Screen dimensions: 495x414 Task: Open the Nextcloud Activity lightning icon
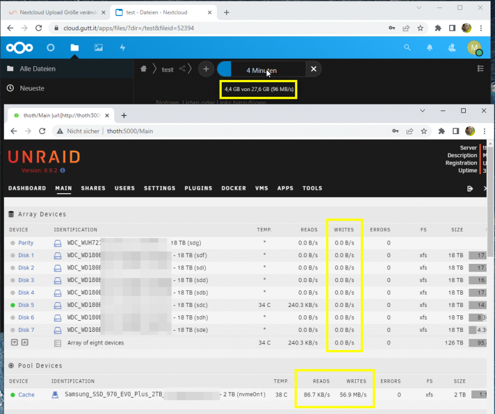[x=123, y=47]
